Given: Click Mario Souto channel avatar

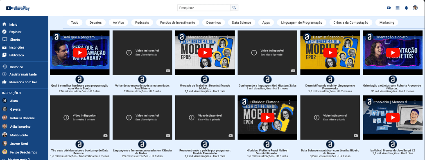Looking at the screenshot, I should 5,135.
